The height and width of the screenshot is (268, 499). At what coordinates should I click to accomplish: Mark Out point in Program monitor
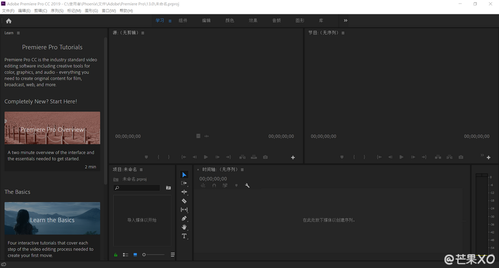click(x=364, y=157)
